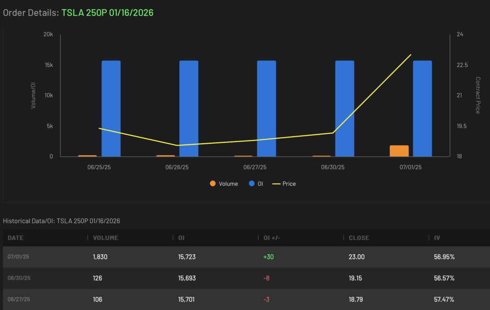This screenshot has width=490, height=310.
Task: Click the 06/30/25 x-axis label
Action: [x=333, y=167]
